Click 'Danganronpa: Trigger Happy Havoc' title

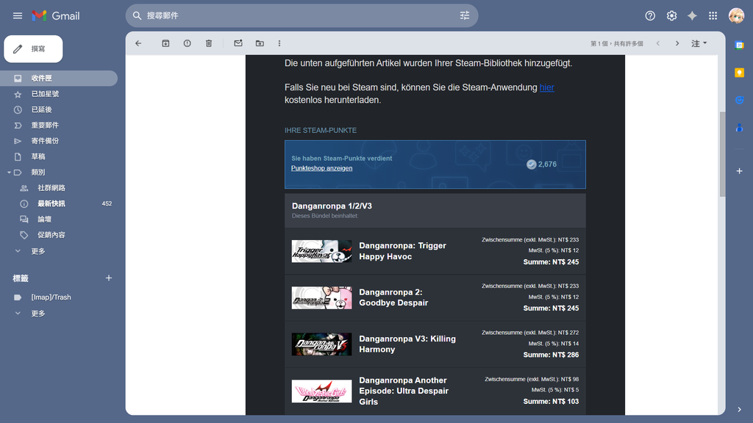coord(402,251)
